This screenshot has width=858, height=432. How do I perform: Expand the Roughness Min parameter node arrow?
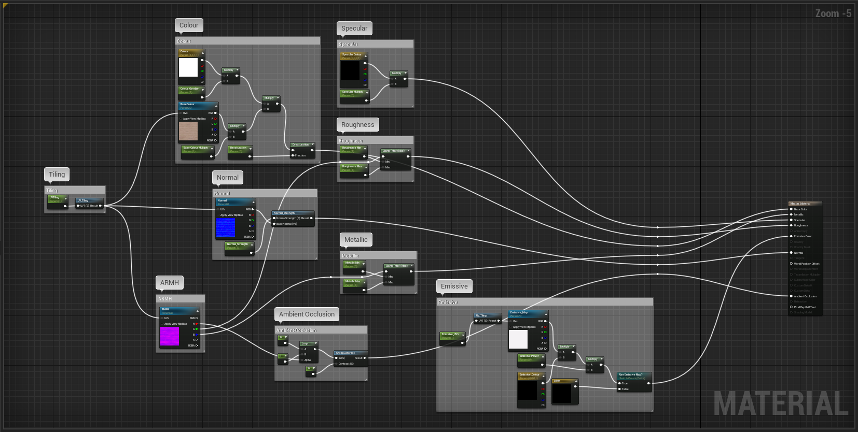point(365,149)
